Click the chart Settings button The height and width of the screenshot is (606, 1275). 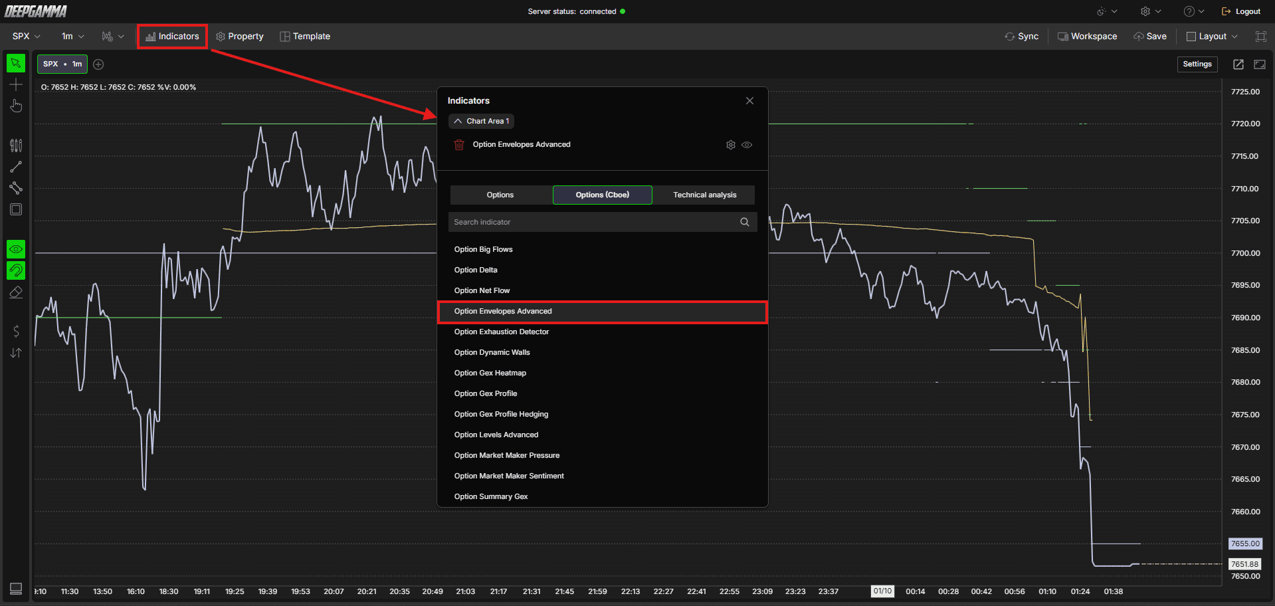pyautogui.click(x=1197, y=64)
